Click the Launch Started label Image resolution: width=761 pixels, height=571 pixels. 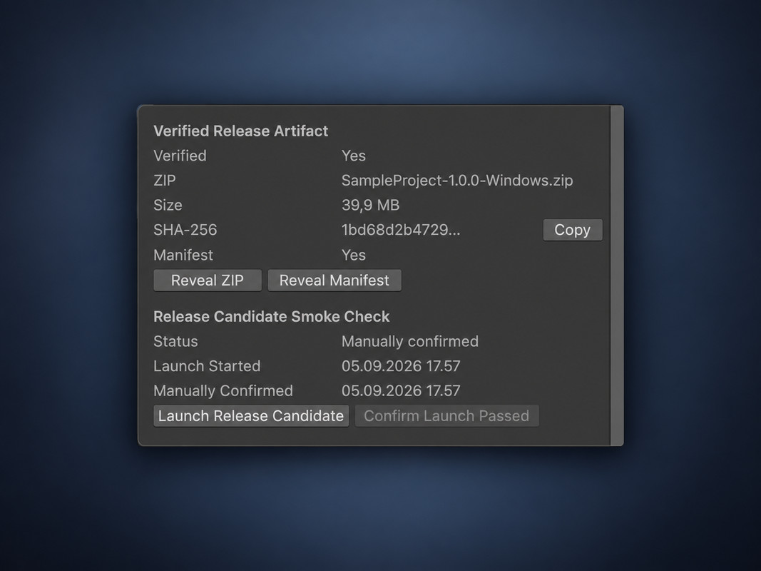[207, 366]
